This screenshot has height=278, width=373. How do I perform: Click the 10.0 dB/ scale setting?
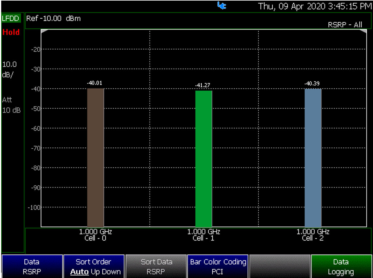pos(10,69)
